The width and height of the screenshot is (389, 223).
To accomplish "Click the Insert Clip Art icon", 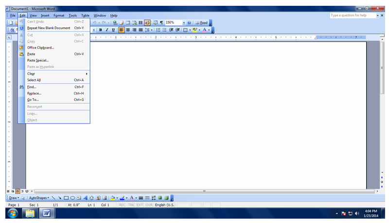I will (x=98, y=198).
